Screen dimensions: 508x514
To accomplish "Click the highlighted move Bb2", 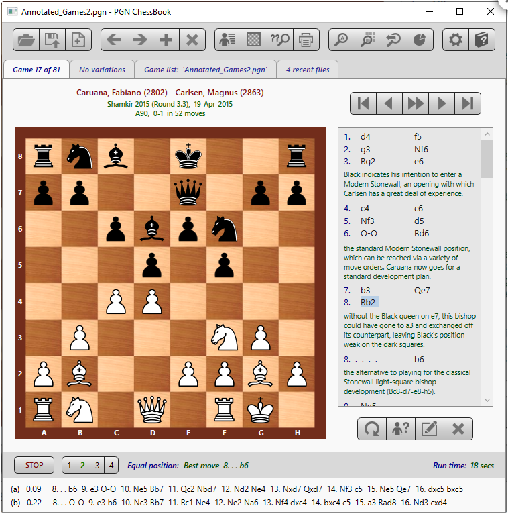I will click(368, 302).
